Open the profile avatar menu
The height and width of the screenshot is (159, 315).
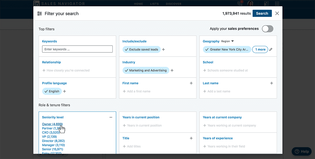click(250, 4)
